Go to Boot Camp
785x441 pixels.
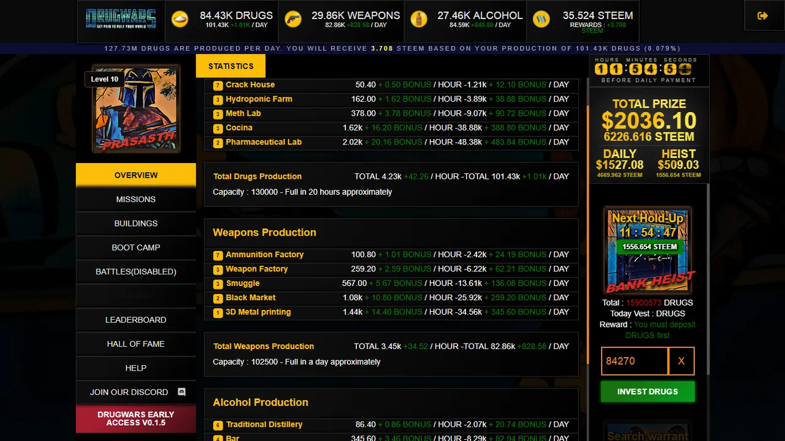tap(136, 247)
